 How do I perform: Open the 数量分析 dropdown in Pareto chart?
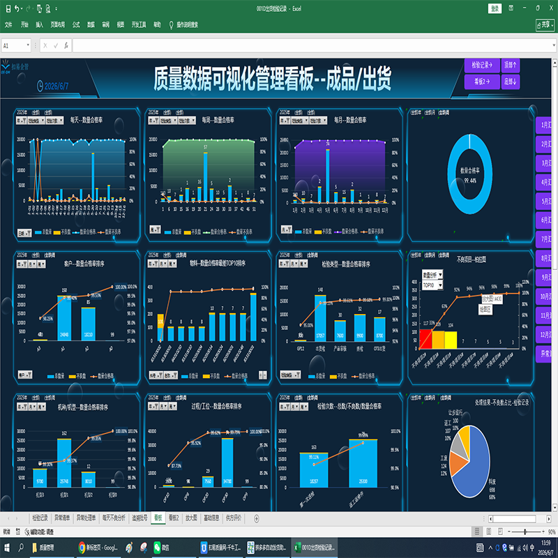(440, 275)
